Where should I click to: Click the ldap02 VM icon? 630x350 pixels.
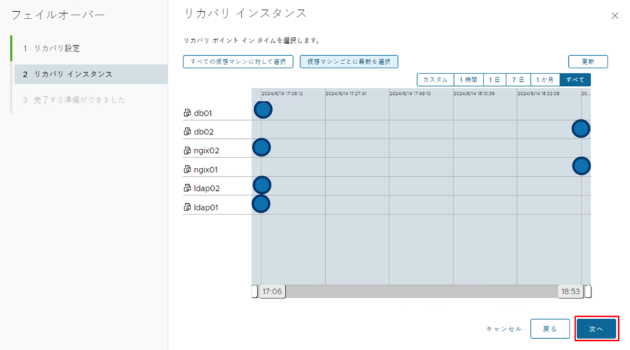[187, 188]
